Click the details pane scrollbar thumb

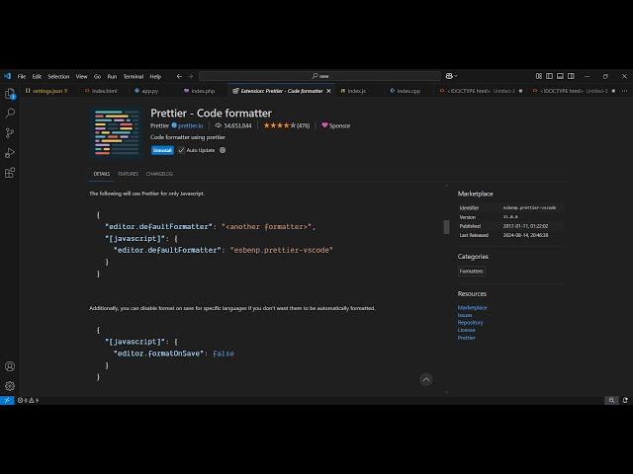pos(446,227)
